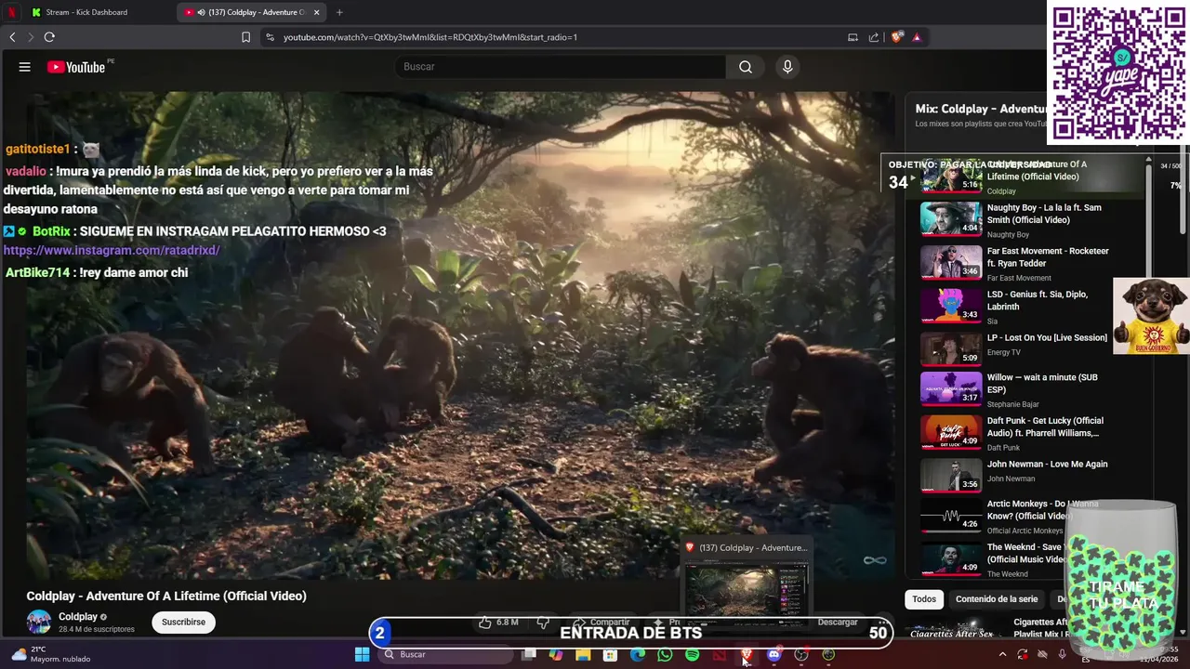Open the Brave Rewards triangle icon
The width and height of the screenshot is (1190, 669).
(x=917, y=37)
